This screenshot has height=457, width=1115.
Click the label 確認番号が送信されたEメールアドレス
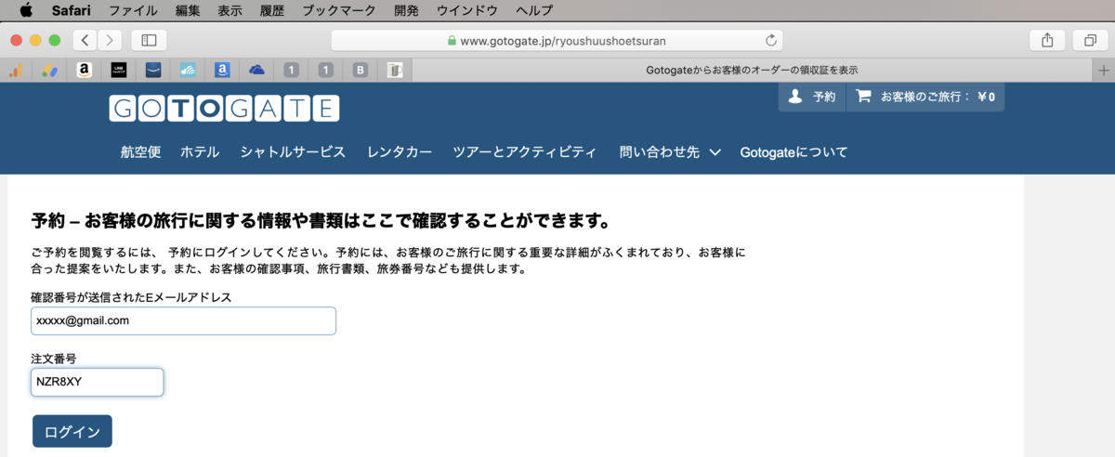tap(131, 297)
